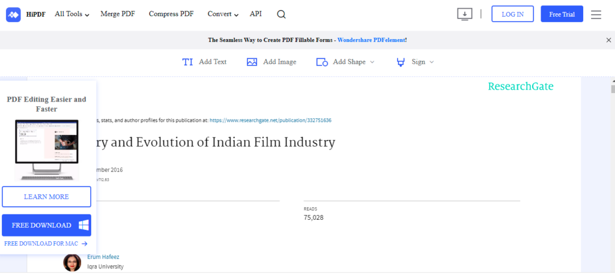
Task: Click the FREE DOWNLOAD Windows button
Action: (47, 225)
